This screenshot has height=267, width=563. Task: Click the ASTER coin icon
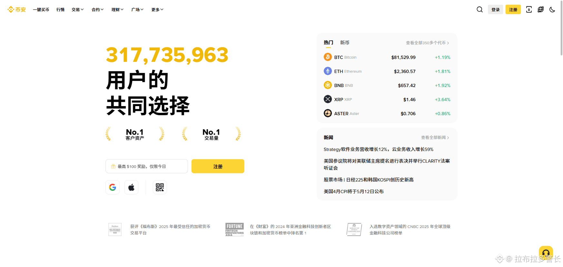328,113
